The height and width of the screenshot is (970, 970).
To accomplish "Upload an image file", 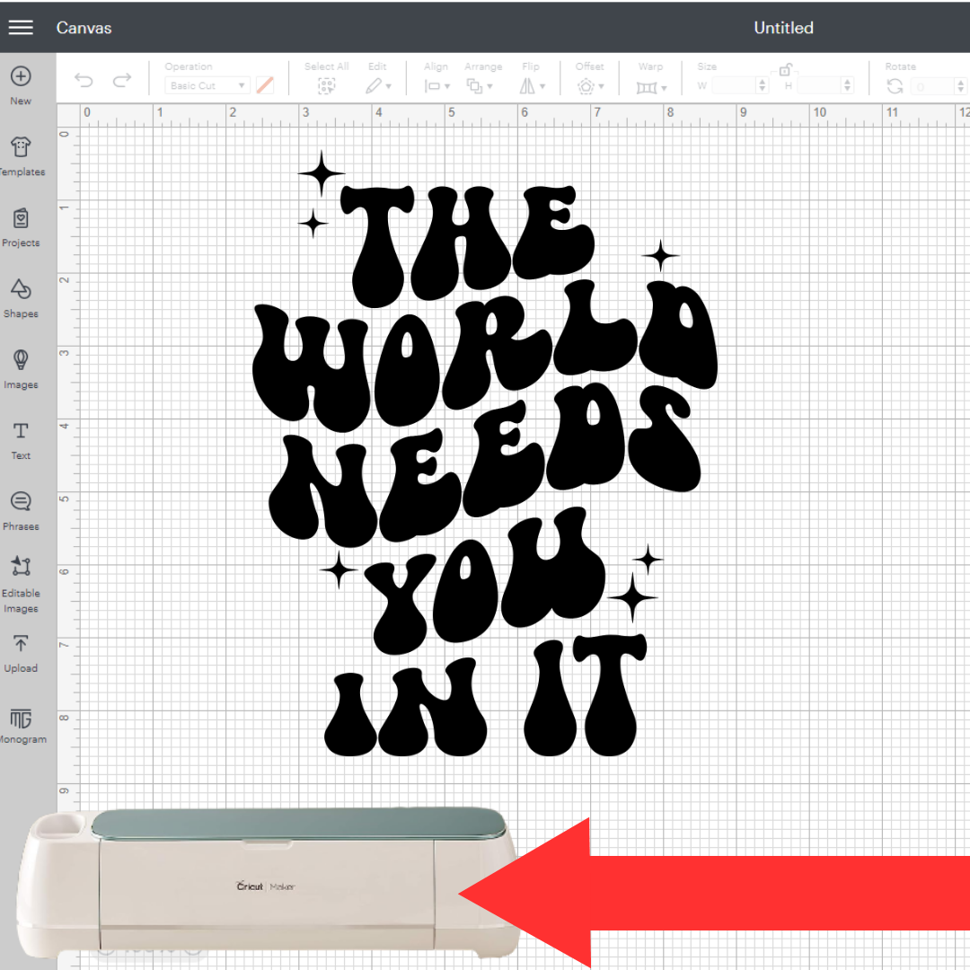I will (21, 654).
